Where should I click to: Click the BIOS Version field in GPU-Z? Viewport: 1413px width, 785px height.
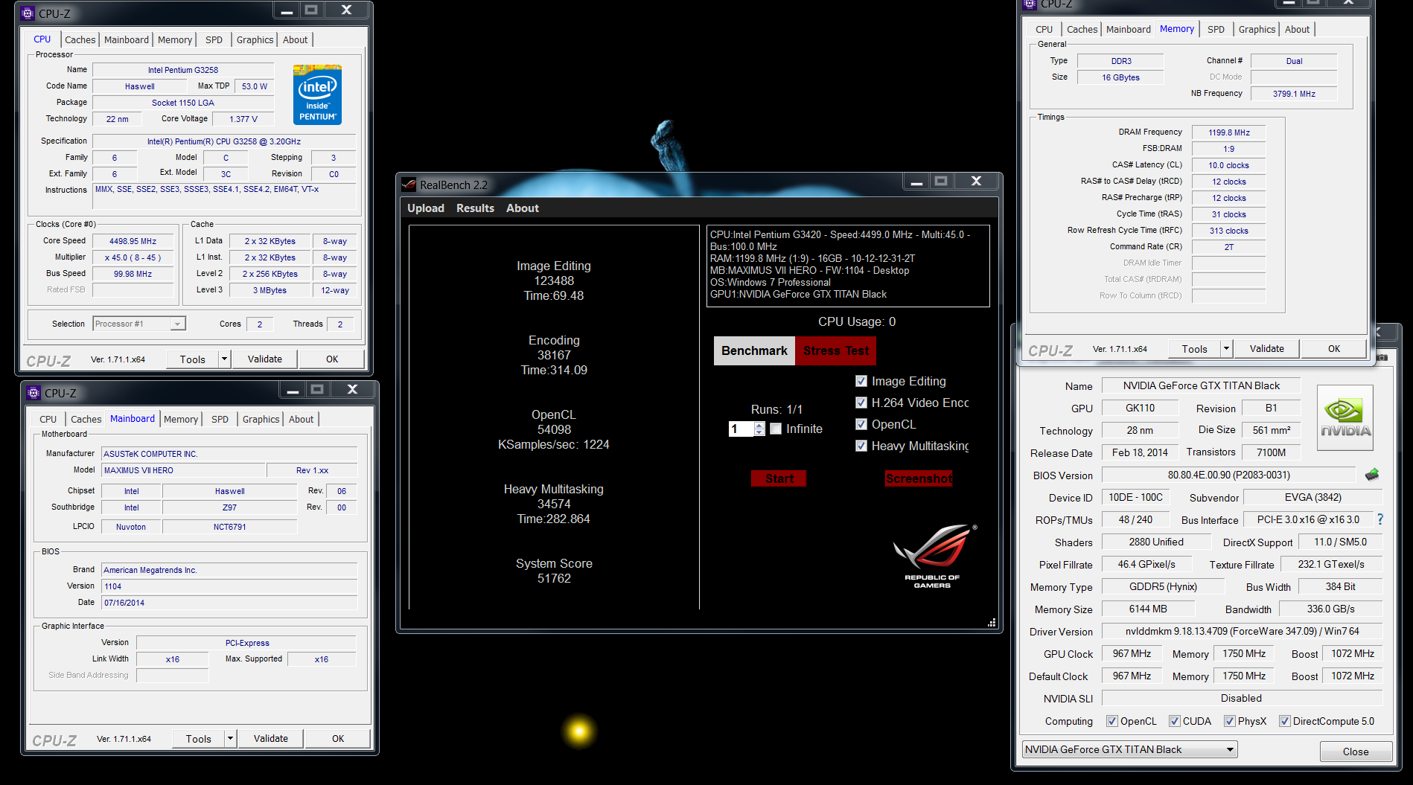point(1228,475)
